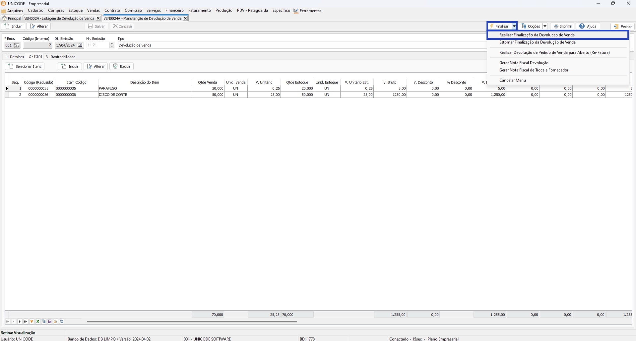Click the Excluir item button

[122, 67]
